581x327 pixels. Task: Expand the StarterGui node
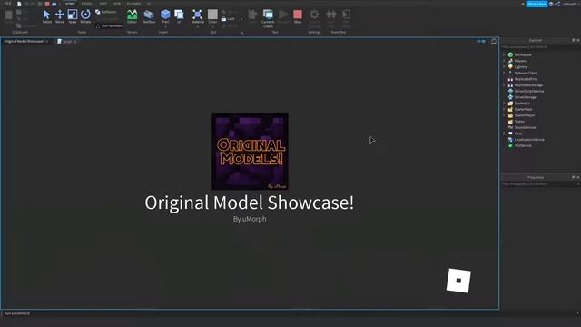pyautogui.click(x=504, y=104)
